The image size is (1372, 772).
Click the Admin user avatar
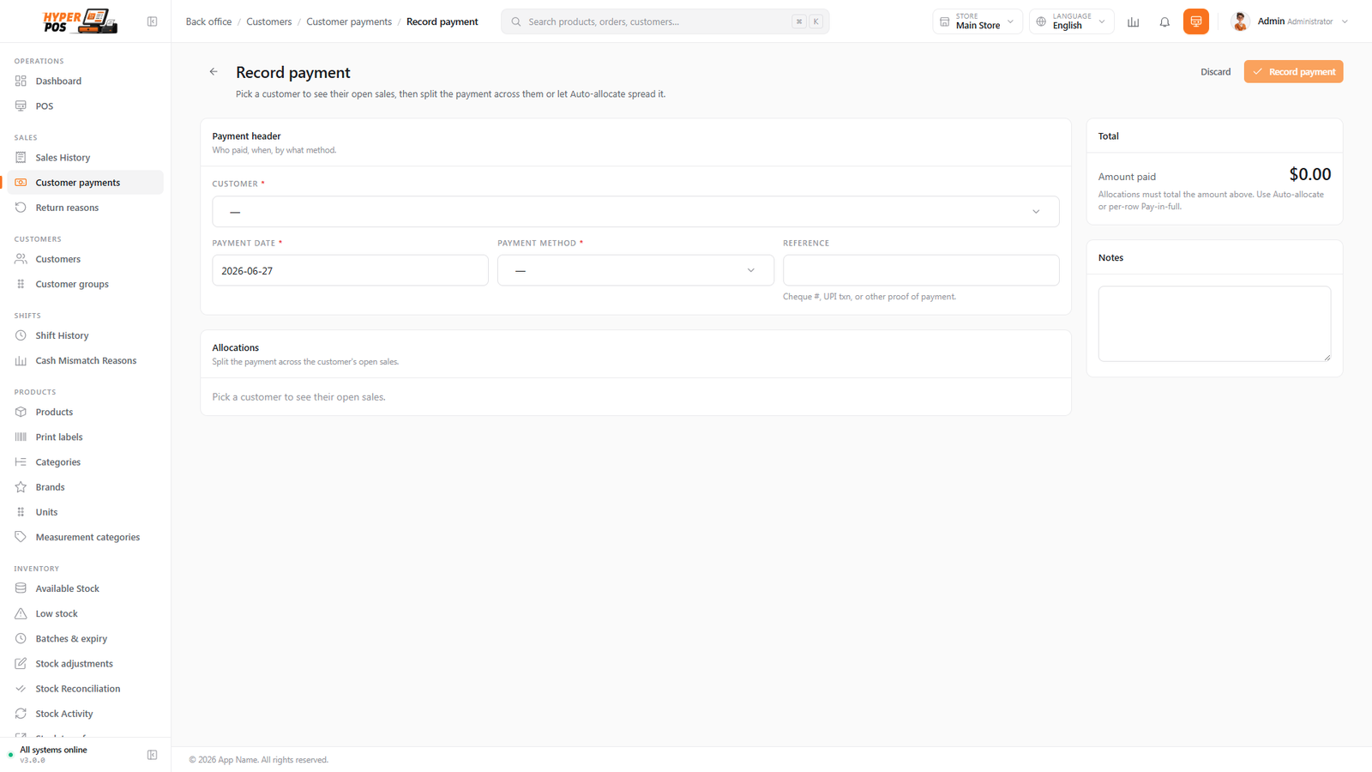point(1240,21)
